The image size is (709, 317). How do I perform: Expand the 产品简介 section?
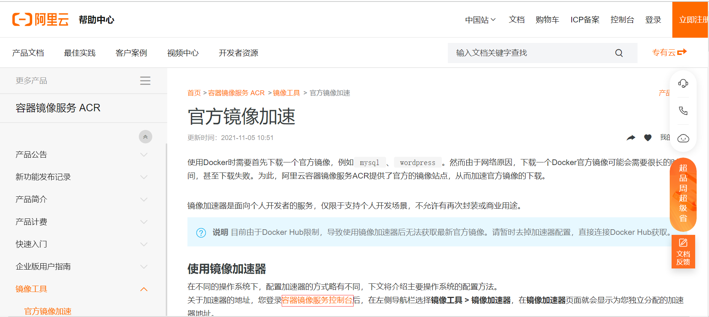click(x=144, y=199)
